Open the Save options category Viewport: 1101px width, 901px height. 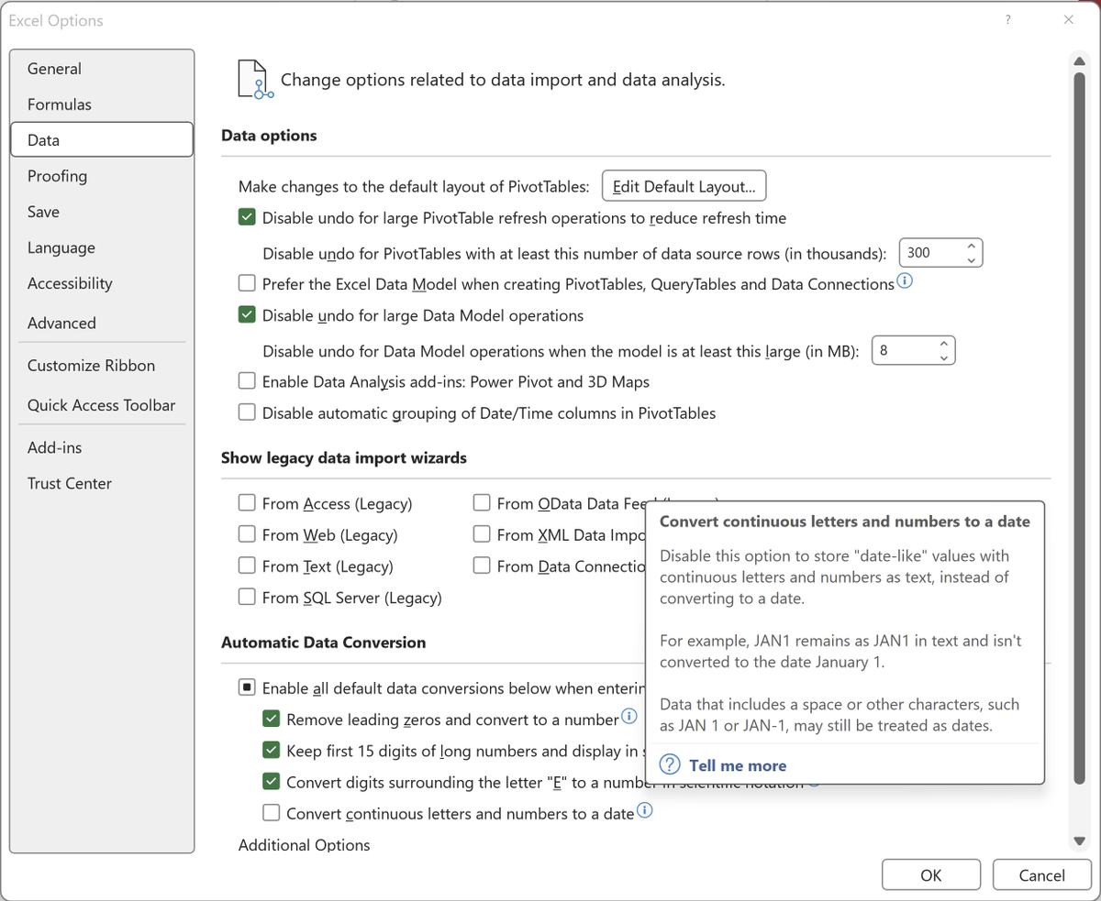click(102, 212)
